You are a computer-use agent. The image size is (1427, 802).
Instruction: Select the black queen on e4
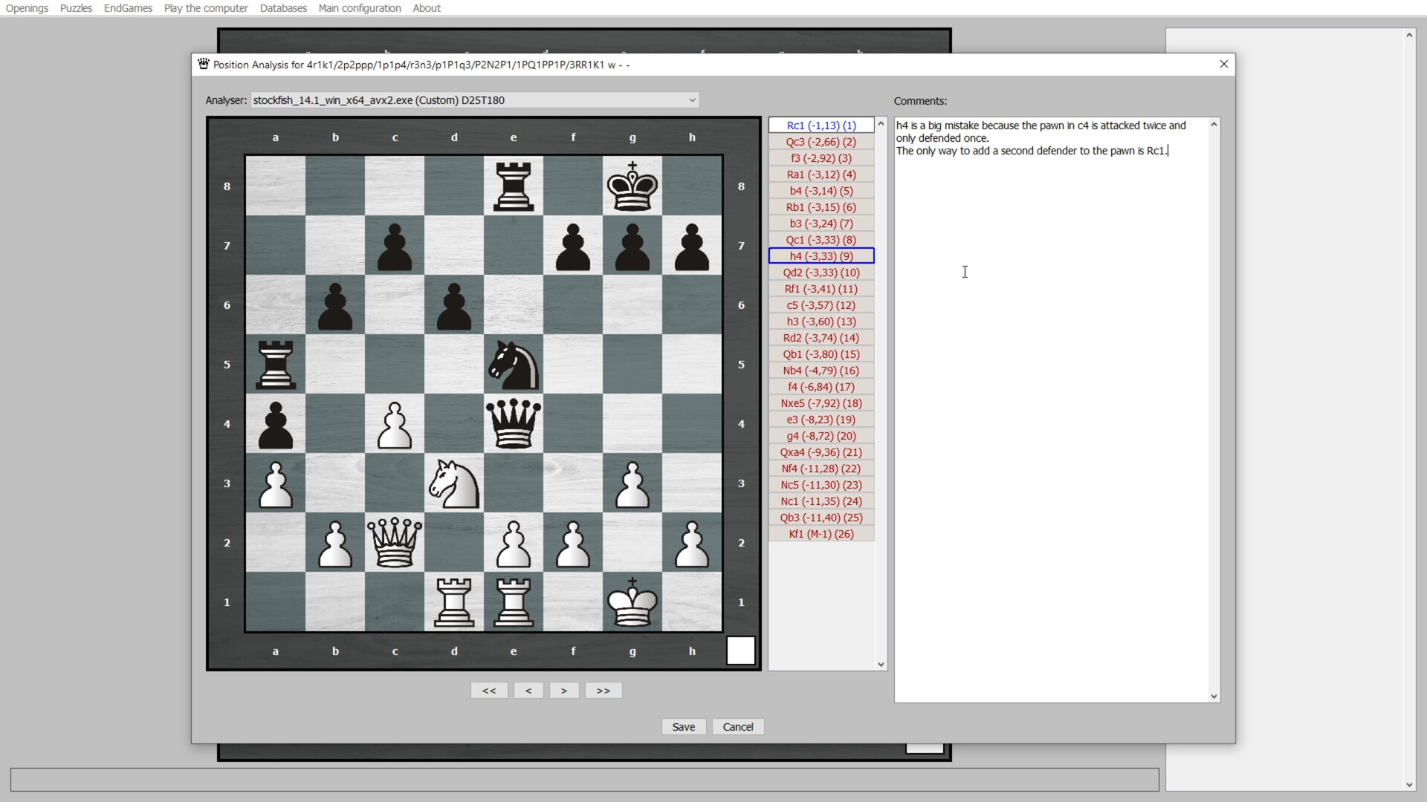[x=514, y=424]
